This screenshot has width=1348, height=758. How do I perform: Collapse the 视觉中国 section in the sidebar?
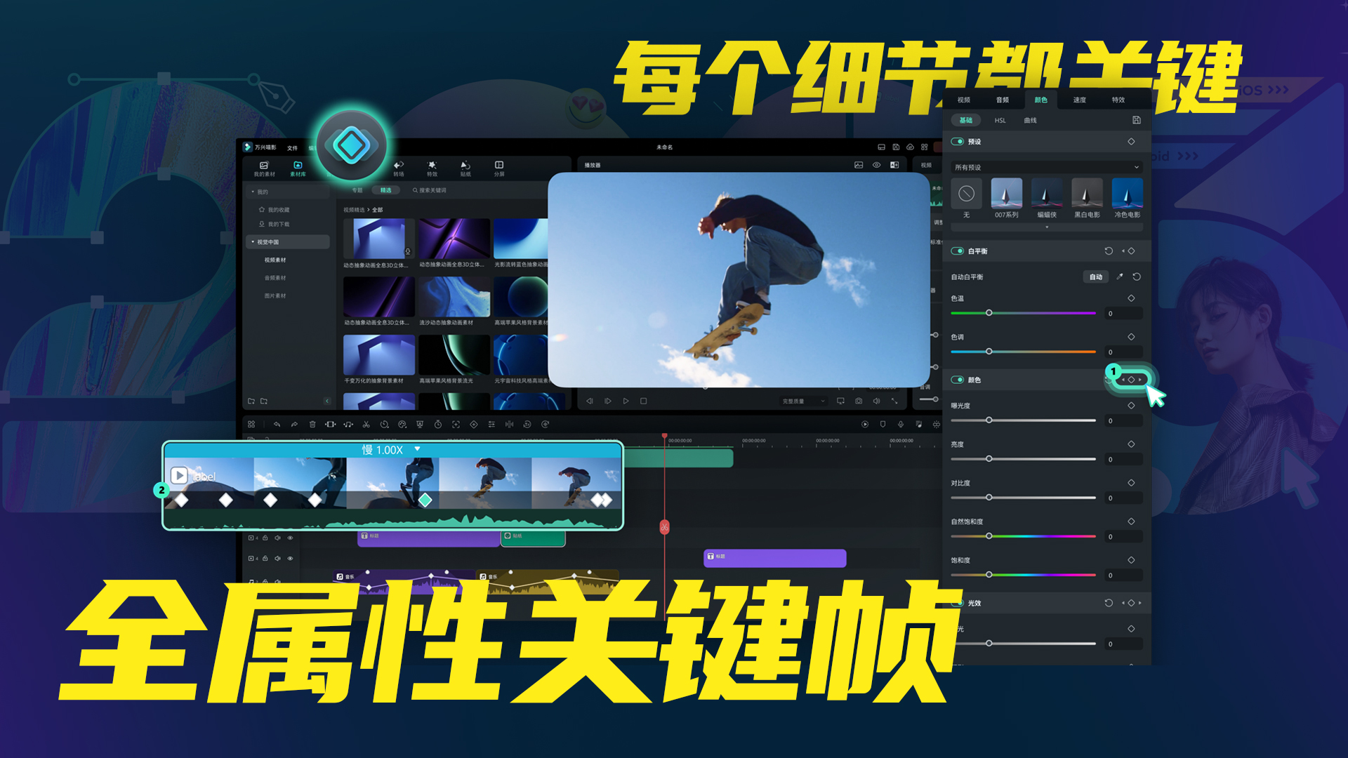[251, 241]
